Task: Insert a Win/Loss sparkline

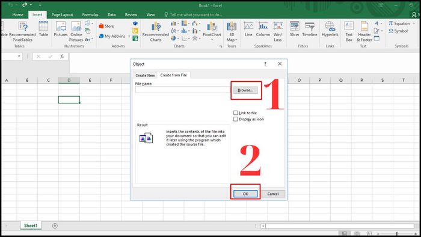Action: (278, 31)
